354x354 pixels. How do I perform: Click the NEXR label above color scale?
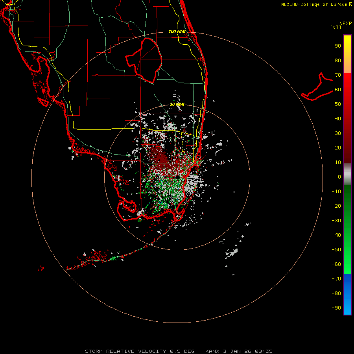click(346, 24)
